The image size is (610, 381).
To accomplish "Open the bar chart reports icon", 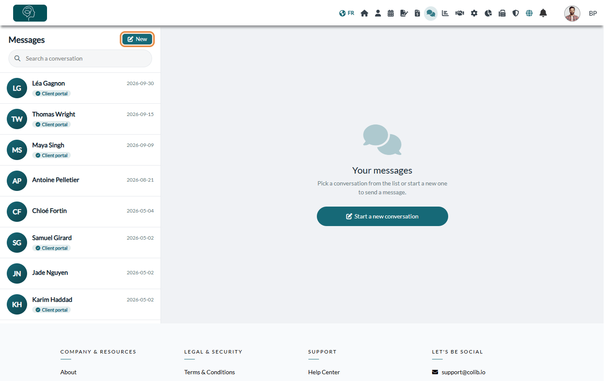I will [445, 13].
